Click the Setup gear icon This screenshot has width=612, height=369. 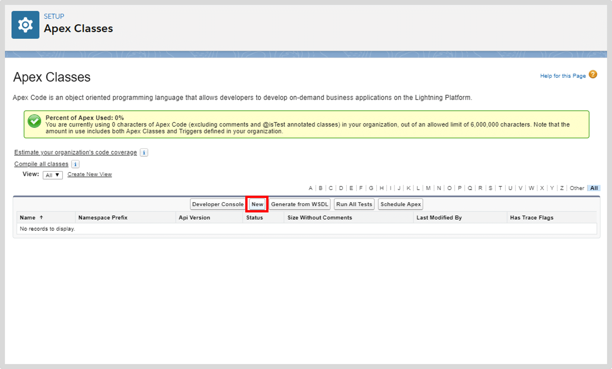25,25
